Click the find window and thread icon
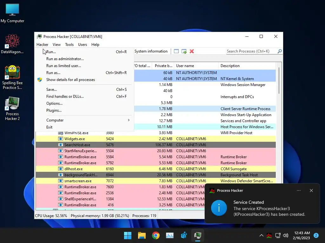The height and width of the screenshot is (243, 325). (184, 51)
